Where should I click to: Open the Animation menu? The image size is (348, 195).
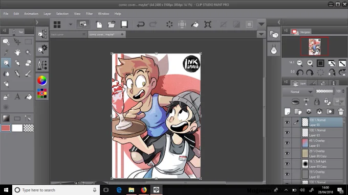coord(31,14)
